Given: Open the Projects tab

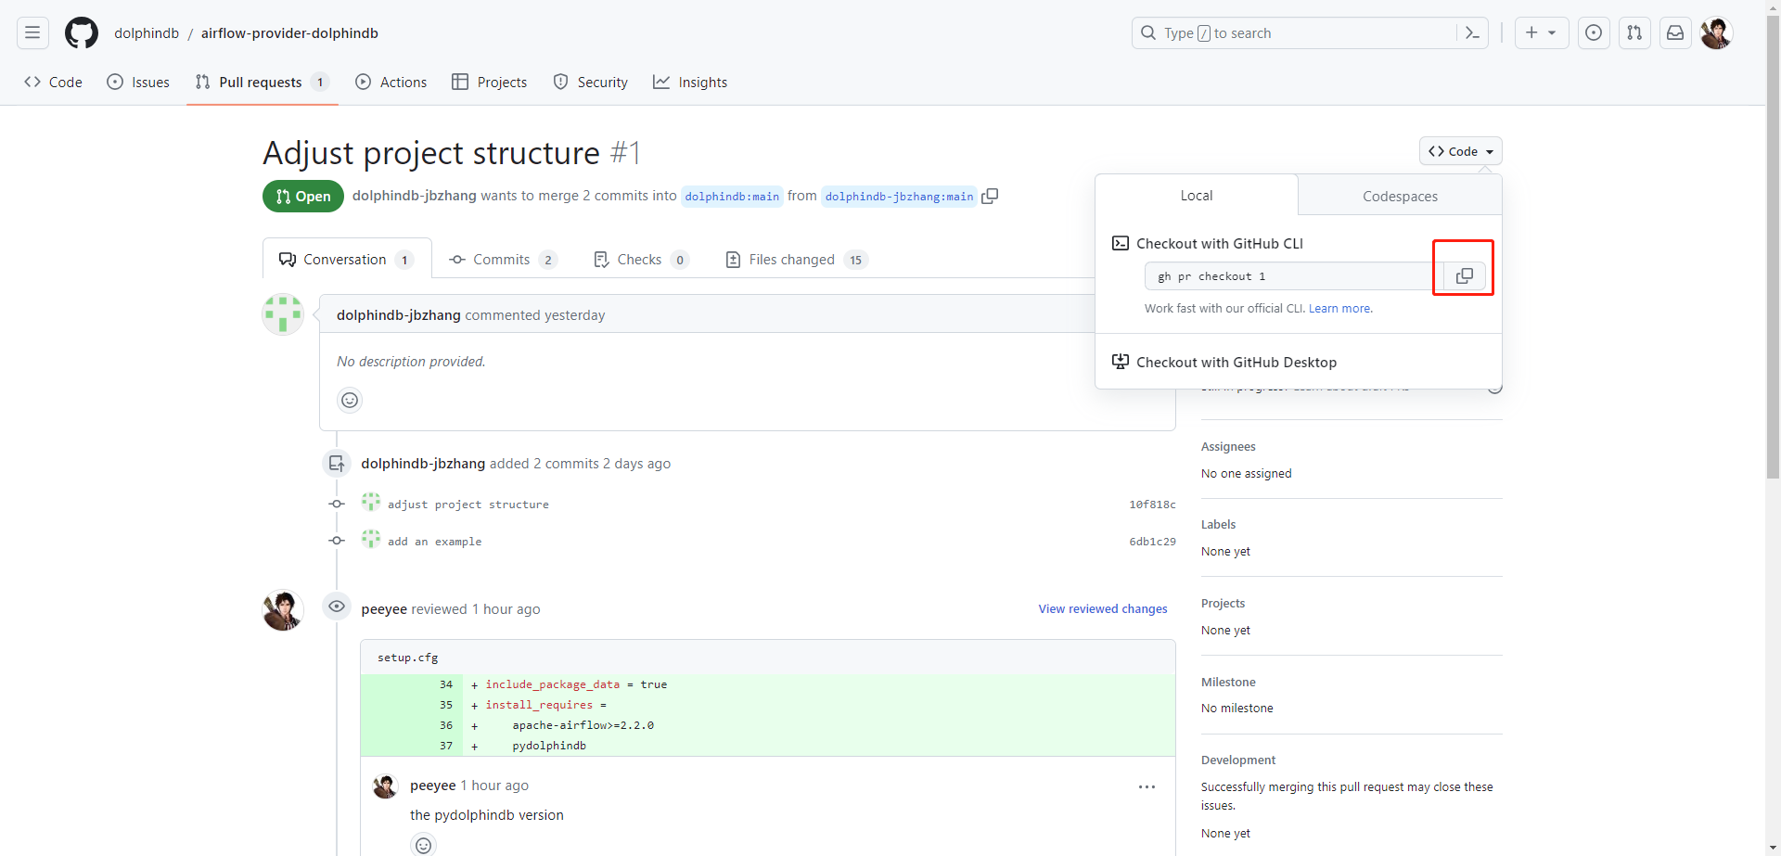Looking at the screenshot, I should pos(490,83).
